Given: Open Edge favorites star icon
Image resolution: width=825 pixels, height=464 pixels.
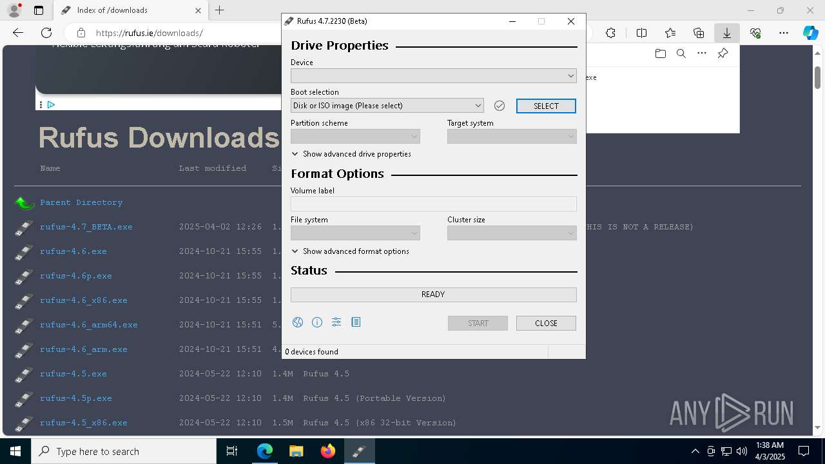Looking at the screenshot, I should click(x=670, y=33).
